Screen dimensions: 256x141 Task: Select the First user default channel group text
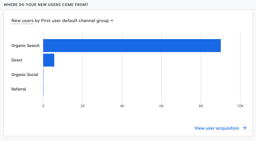75,21
